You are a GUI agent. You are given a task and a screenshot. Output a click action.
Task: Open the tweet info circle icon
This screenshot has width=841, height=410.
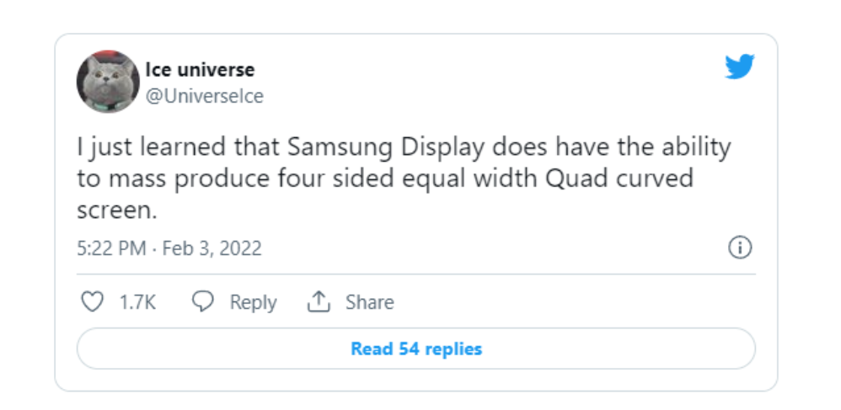(739, 248)
